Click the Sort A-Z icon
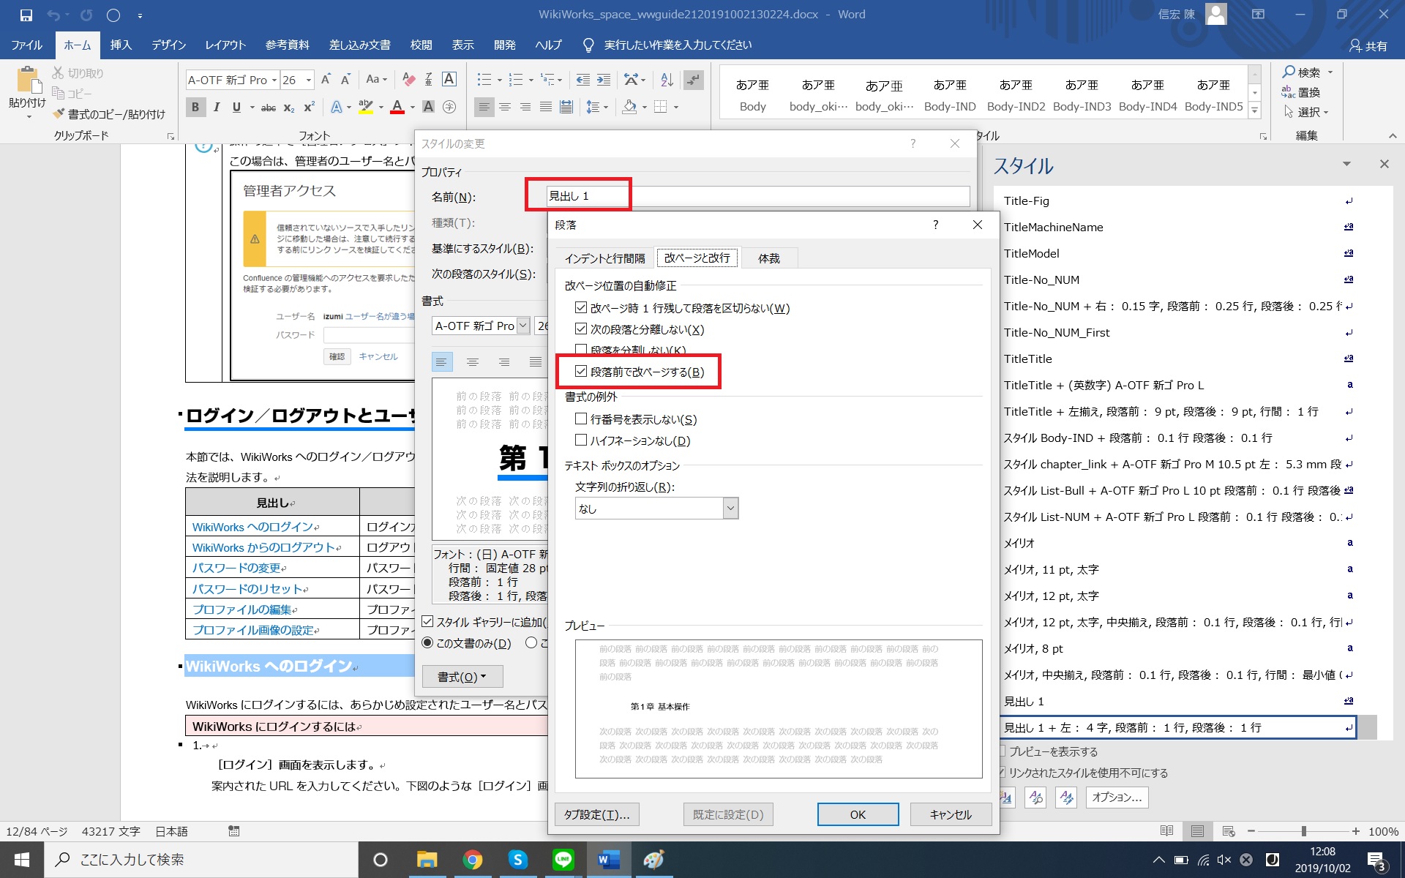This screenshot has height=878, width=1405. [667, 79]
